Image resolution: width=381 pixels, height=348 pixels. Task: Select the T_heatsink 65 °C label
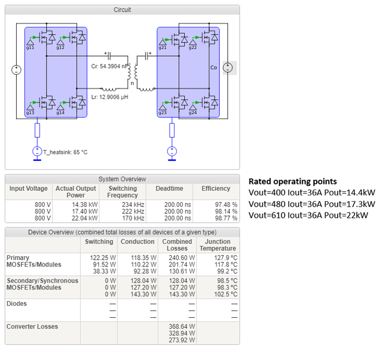pyautogui.click(x=65, y=152)
